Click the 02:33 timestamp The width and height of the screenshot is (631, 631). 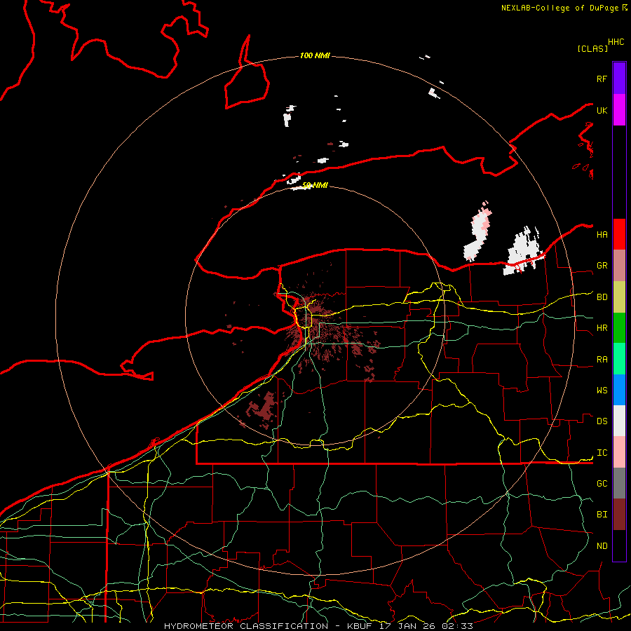click(x=457, y=626)
